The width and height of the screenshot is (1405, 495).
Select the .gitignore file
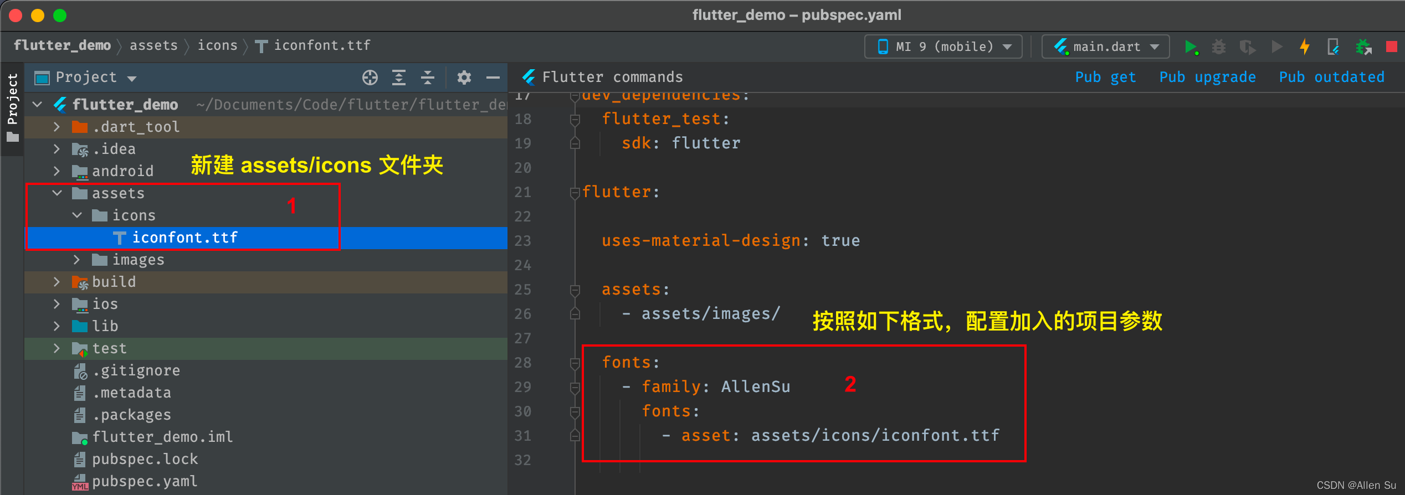pyautogui.click(x=266, y=370)
